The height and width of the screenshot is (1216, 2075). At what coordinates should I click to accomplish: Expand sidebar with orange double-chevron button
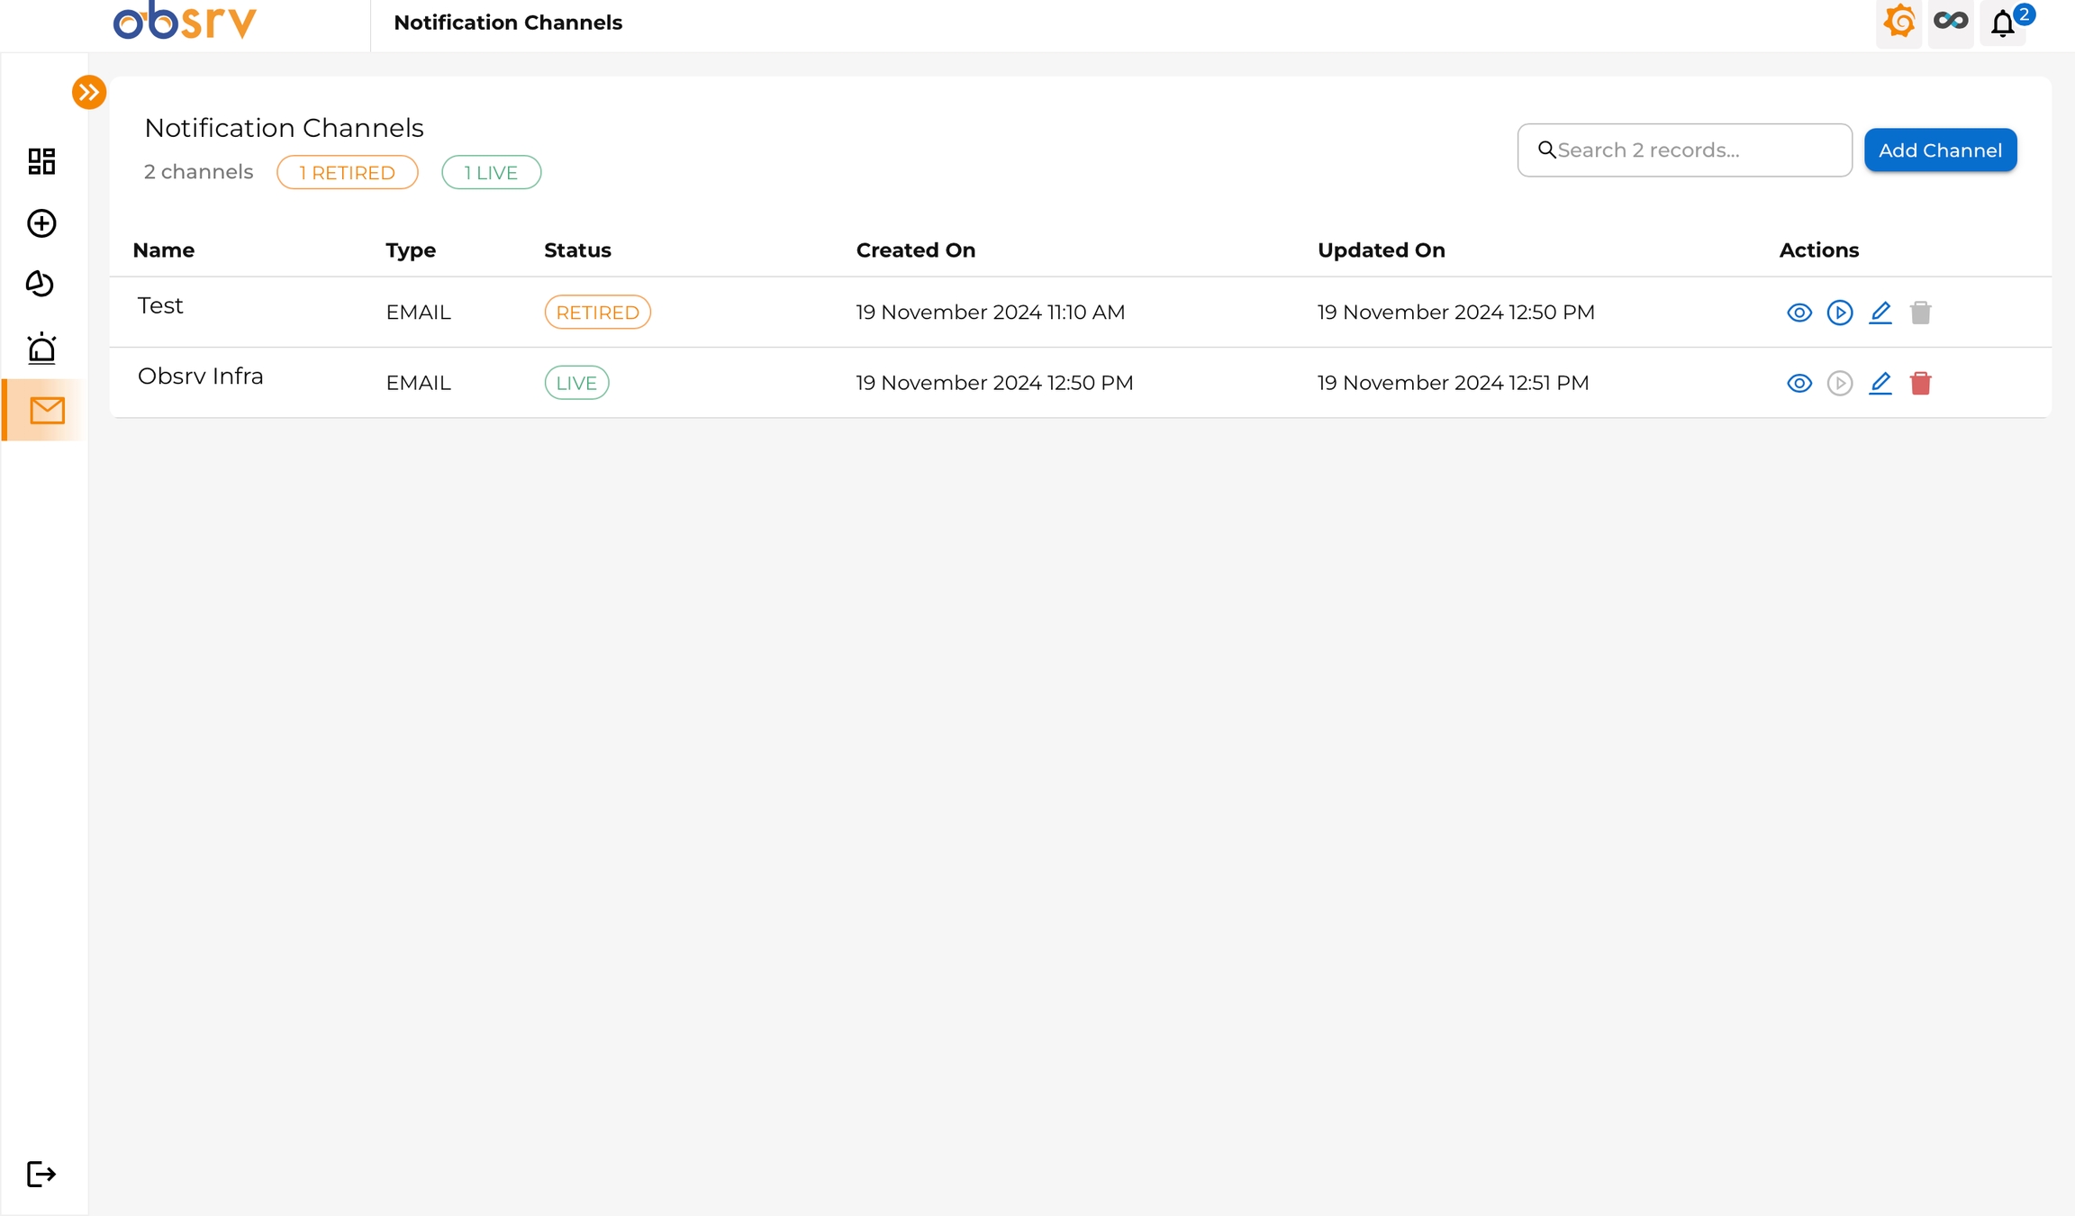click(x=89, y=92)
